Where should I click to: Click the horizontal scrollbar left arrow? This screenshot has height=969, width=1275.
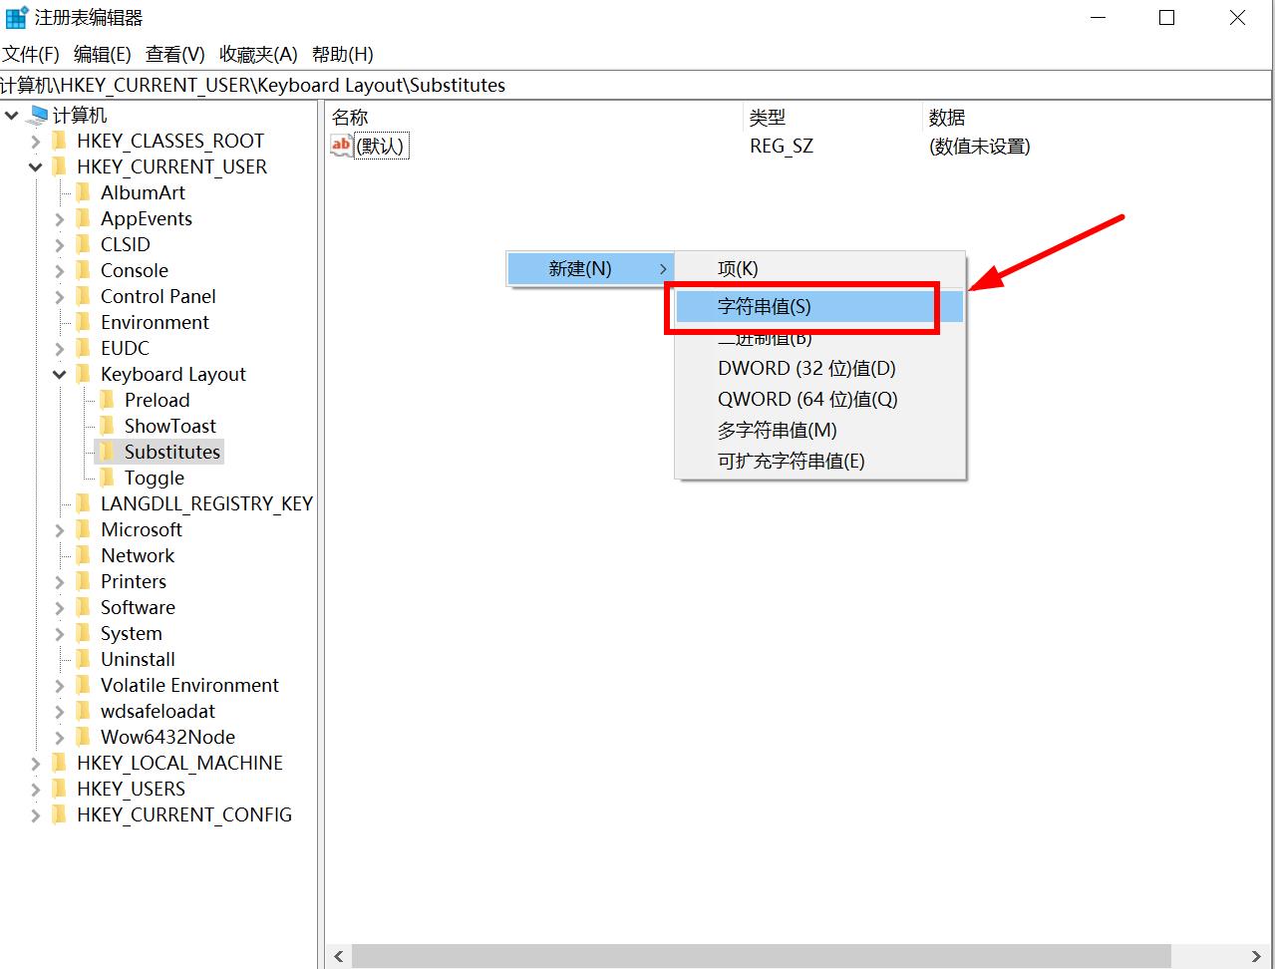pos(339,956)
